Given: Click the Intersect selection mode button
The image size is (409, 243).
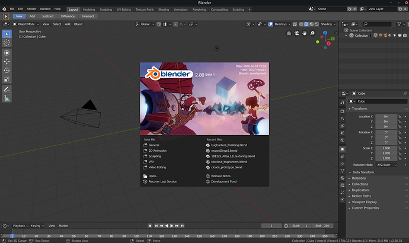Looking at the screenshot, I should tap(88, 16).
